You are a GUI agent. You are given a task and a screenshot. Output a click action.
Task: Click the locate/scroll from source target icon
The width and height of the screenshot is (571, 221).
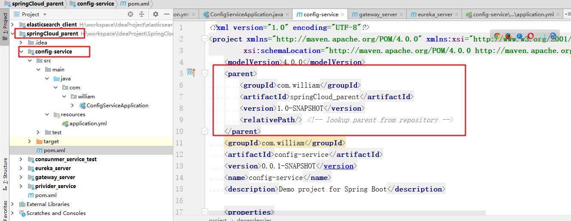click(130, 14)
